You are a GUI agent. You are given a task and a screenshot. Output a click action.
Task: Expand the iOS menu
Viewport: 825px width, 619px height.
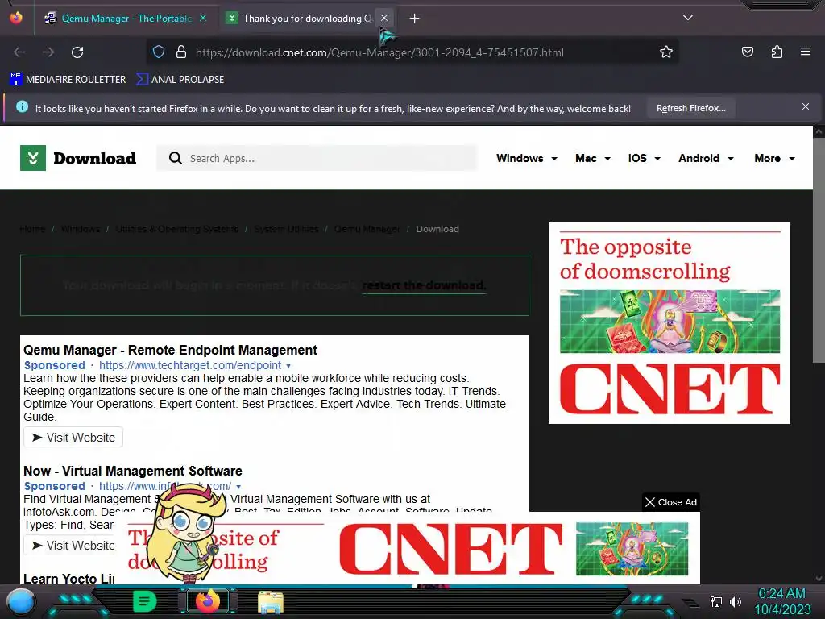click(x=644, y=159)
